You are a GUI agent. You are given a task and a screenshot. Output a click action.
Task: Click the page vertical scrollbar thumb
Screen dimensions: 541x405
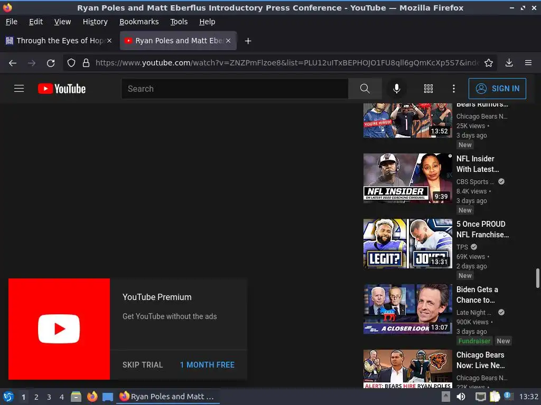pos(537,278)
